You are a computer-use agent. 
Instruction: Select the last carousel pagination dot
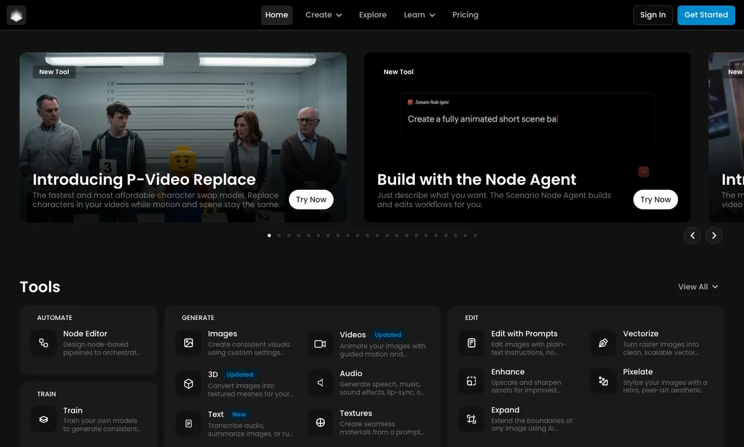click(475, 236)
